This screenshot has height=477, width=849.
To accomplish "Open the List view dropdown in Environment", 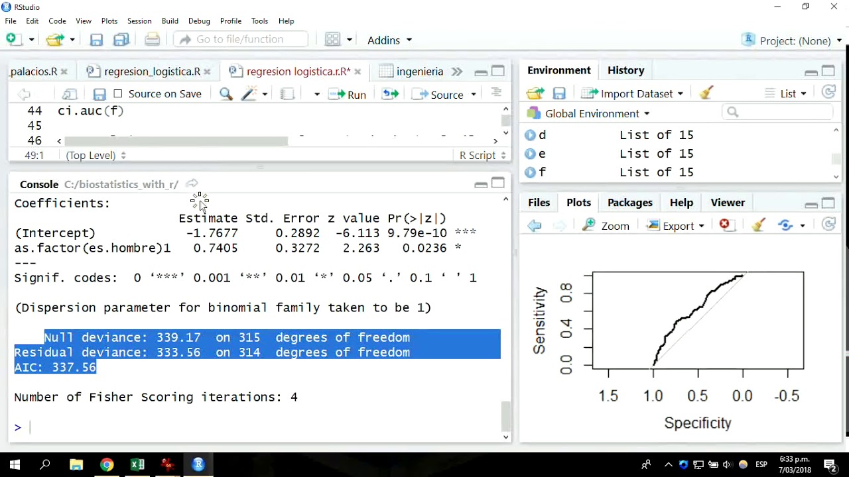I will 786,93.
